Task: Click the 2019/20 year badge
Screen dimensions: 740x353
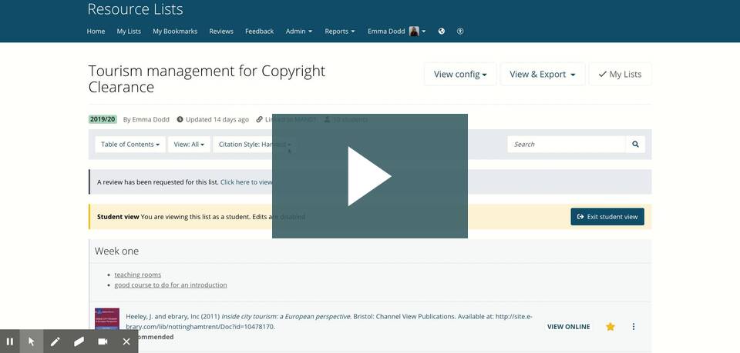Action: click(x=103, y=119)
